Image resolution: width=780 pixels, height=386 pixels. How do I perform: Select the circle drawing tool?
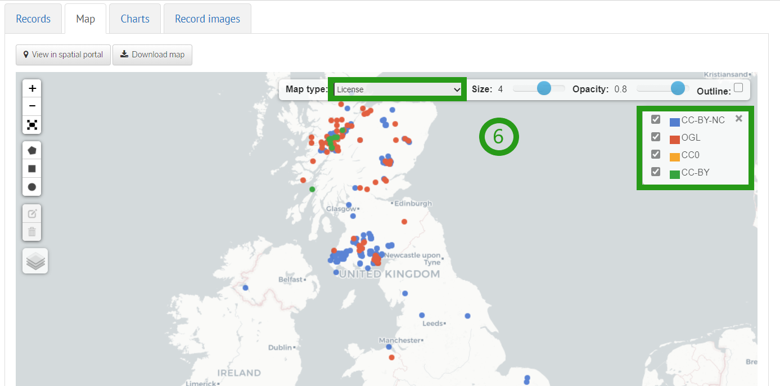31,187
